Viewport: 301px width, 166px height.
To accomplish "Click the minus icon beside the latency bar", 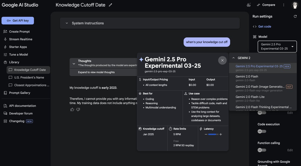I will coord(206,134).
